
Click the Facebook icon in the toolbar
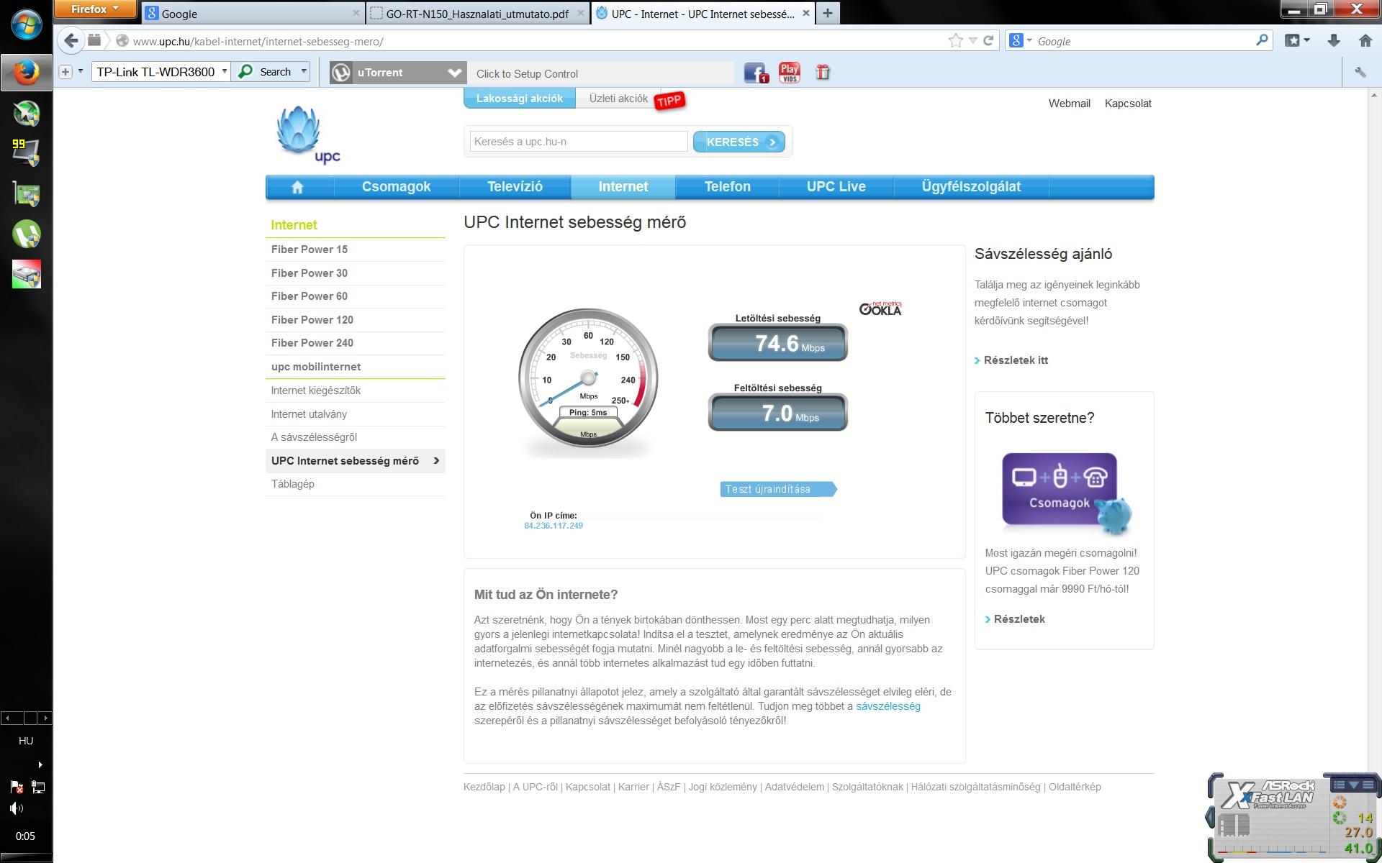coord(755,73)
